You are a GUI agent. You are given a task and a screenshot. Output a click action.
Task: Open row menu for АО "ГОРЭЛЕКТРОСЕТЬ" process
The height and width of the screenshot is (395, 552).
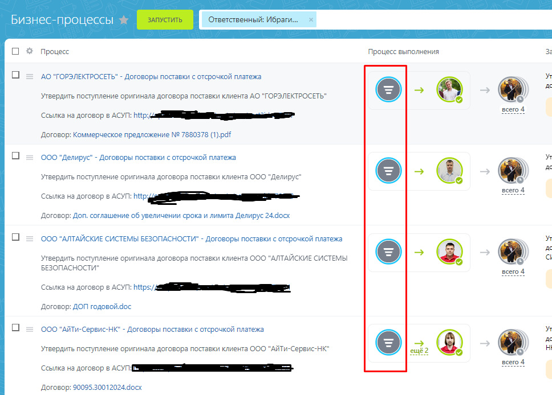coord(30,77)
